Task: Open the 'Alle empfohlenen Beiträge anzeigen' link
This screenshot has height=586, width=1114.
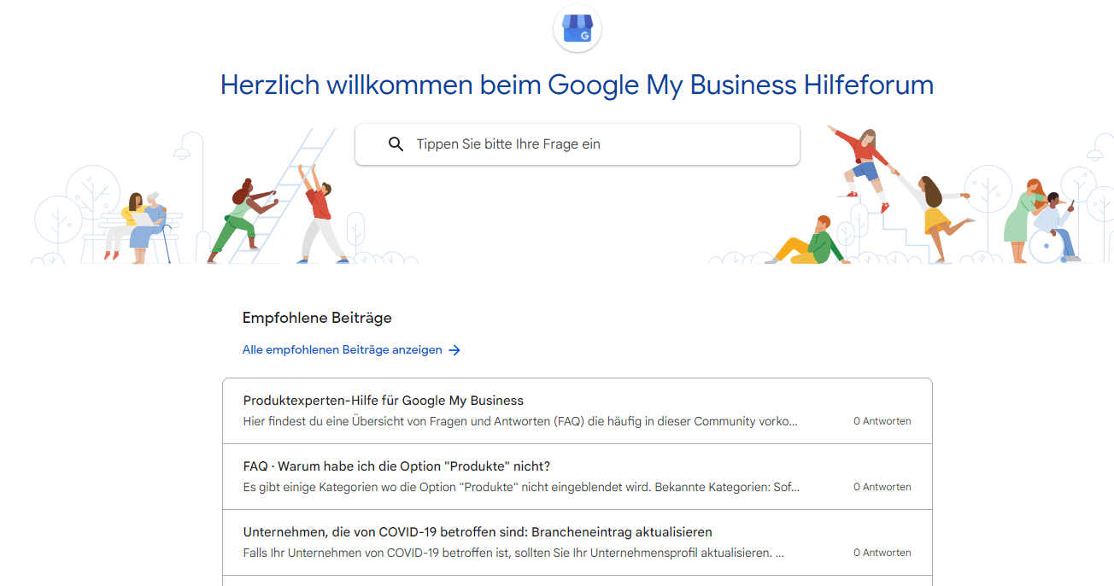Action: click(x=343, y=350)
